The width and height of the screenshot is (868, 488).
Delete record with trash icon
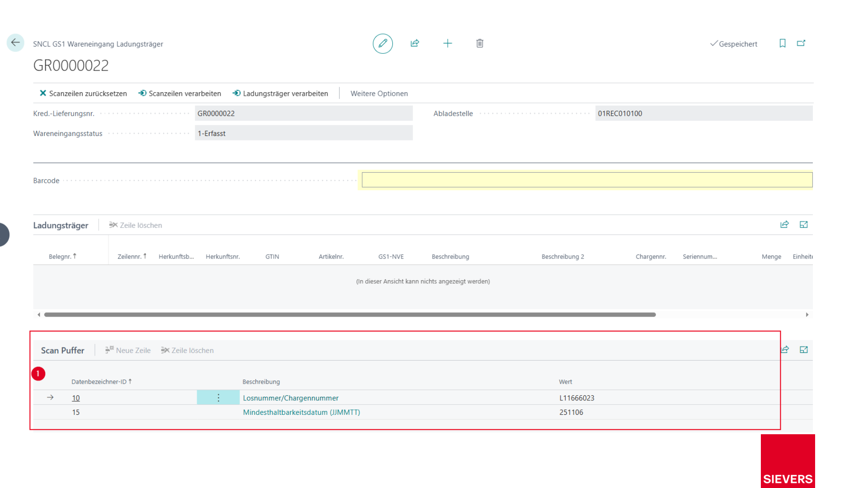tap(480, 43)
